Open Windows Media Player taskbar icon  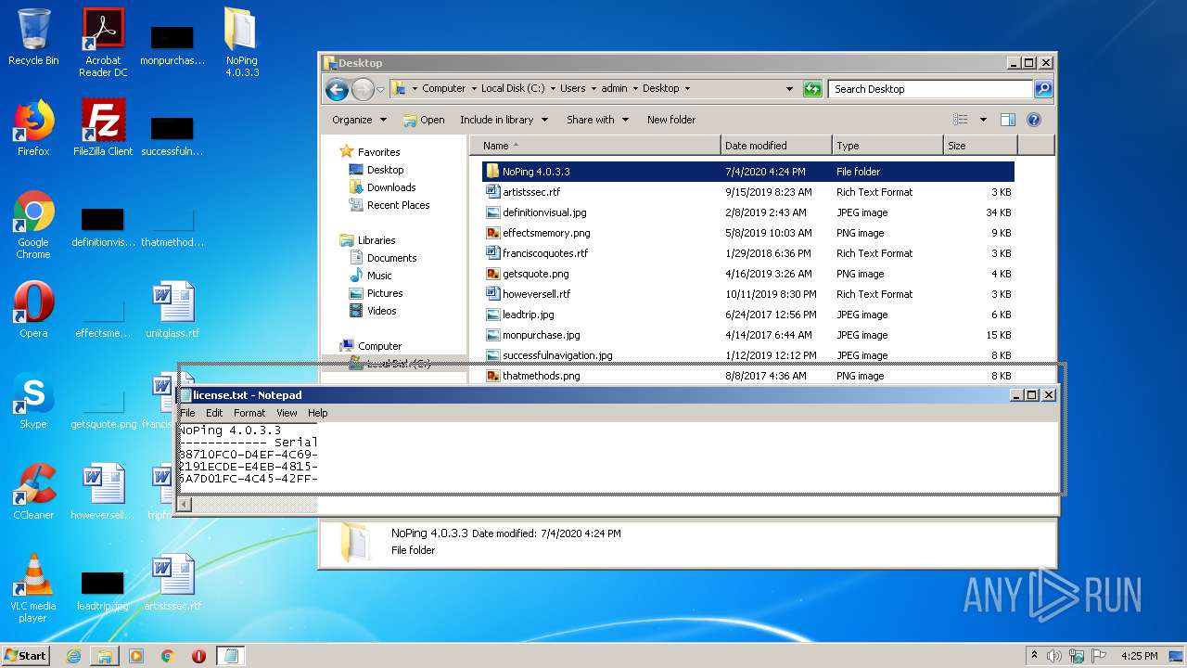pos(136,656)
